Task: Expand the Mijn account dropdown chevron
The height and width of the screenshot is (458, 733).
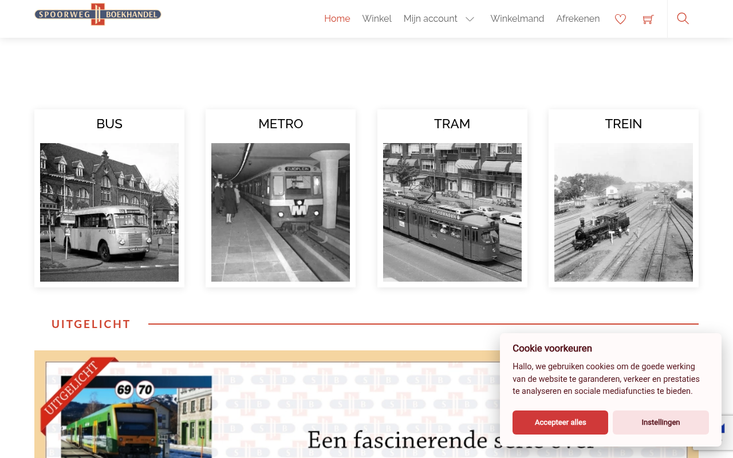Action: pos(470,19)
